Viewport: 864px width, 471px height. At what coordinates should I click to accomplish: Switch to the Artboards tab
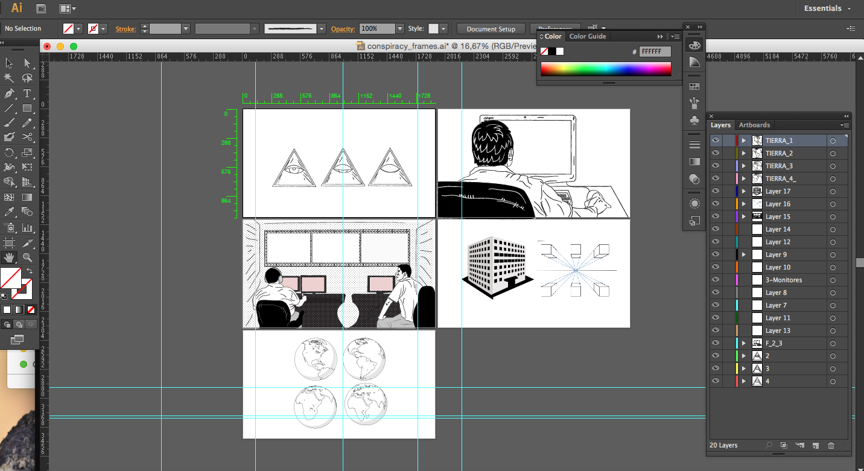coord(755,125)
